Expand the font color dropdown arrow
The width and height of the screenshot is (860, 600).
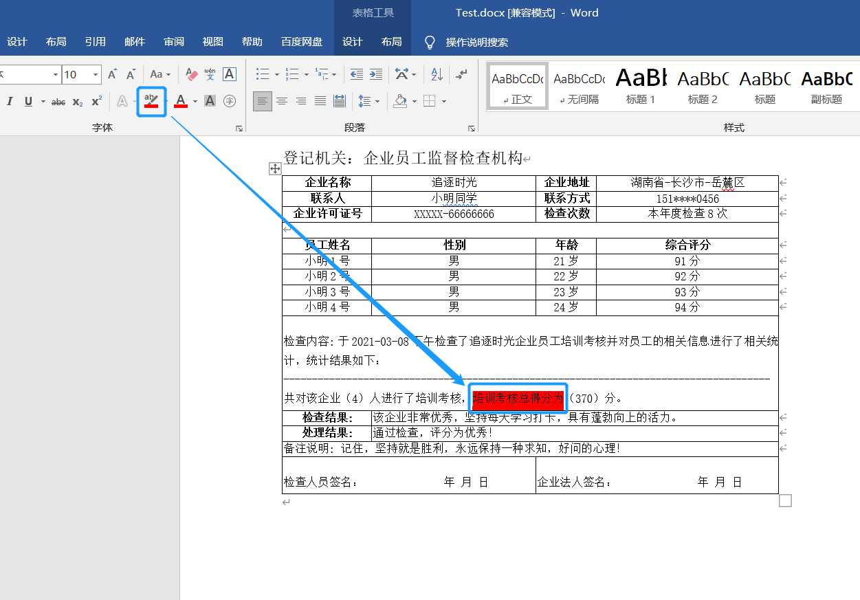click(x=195, y=102)
